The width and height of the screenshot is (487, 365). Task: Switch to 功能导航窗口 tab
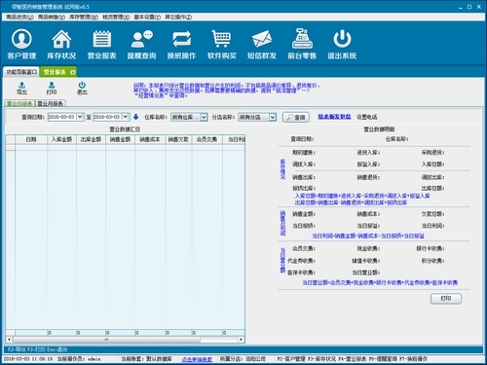(21, 72)
